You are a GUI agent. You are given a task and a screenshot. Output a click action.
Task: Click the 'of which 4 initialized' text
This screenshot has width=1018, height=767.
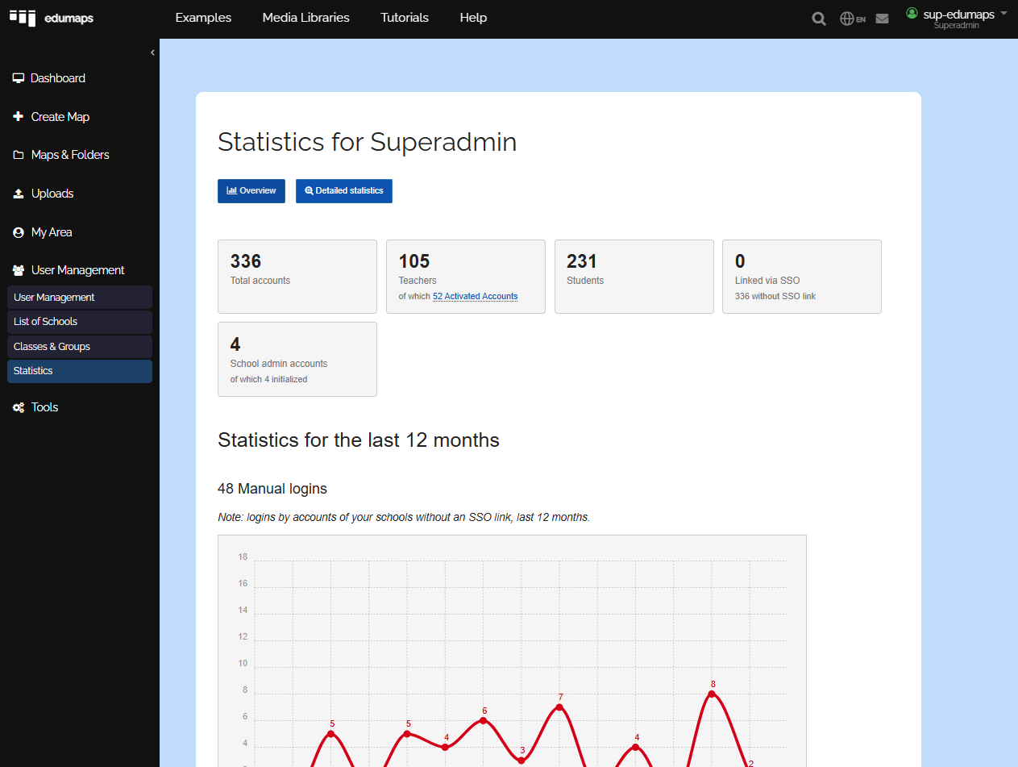pos(269,379)
